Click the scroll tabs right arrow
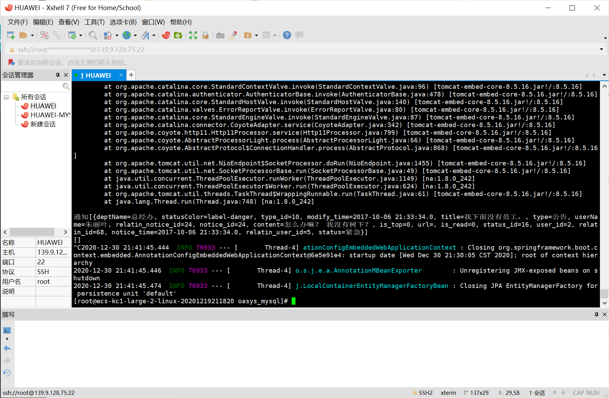The image size is (609, 398). tap(594, 75)
